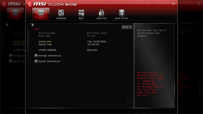203x114 pixels.
Task: Expand System Information arrow icon
Action: 36,61
